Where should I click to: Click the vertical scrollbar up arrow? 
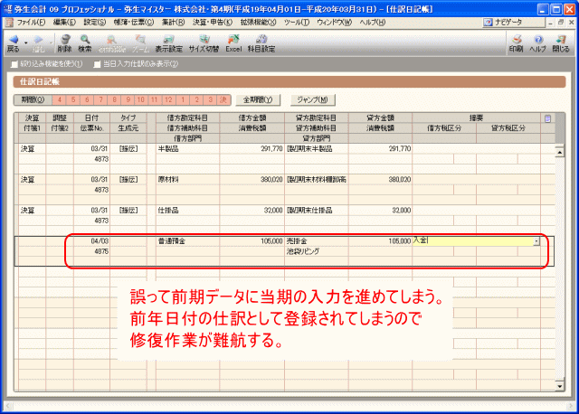coord(560,152)
